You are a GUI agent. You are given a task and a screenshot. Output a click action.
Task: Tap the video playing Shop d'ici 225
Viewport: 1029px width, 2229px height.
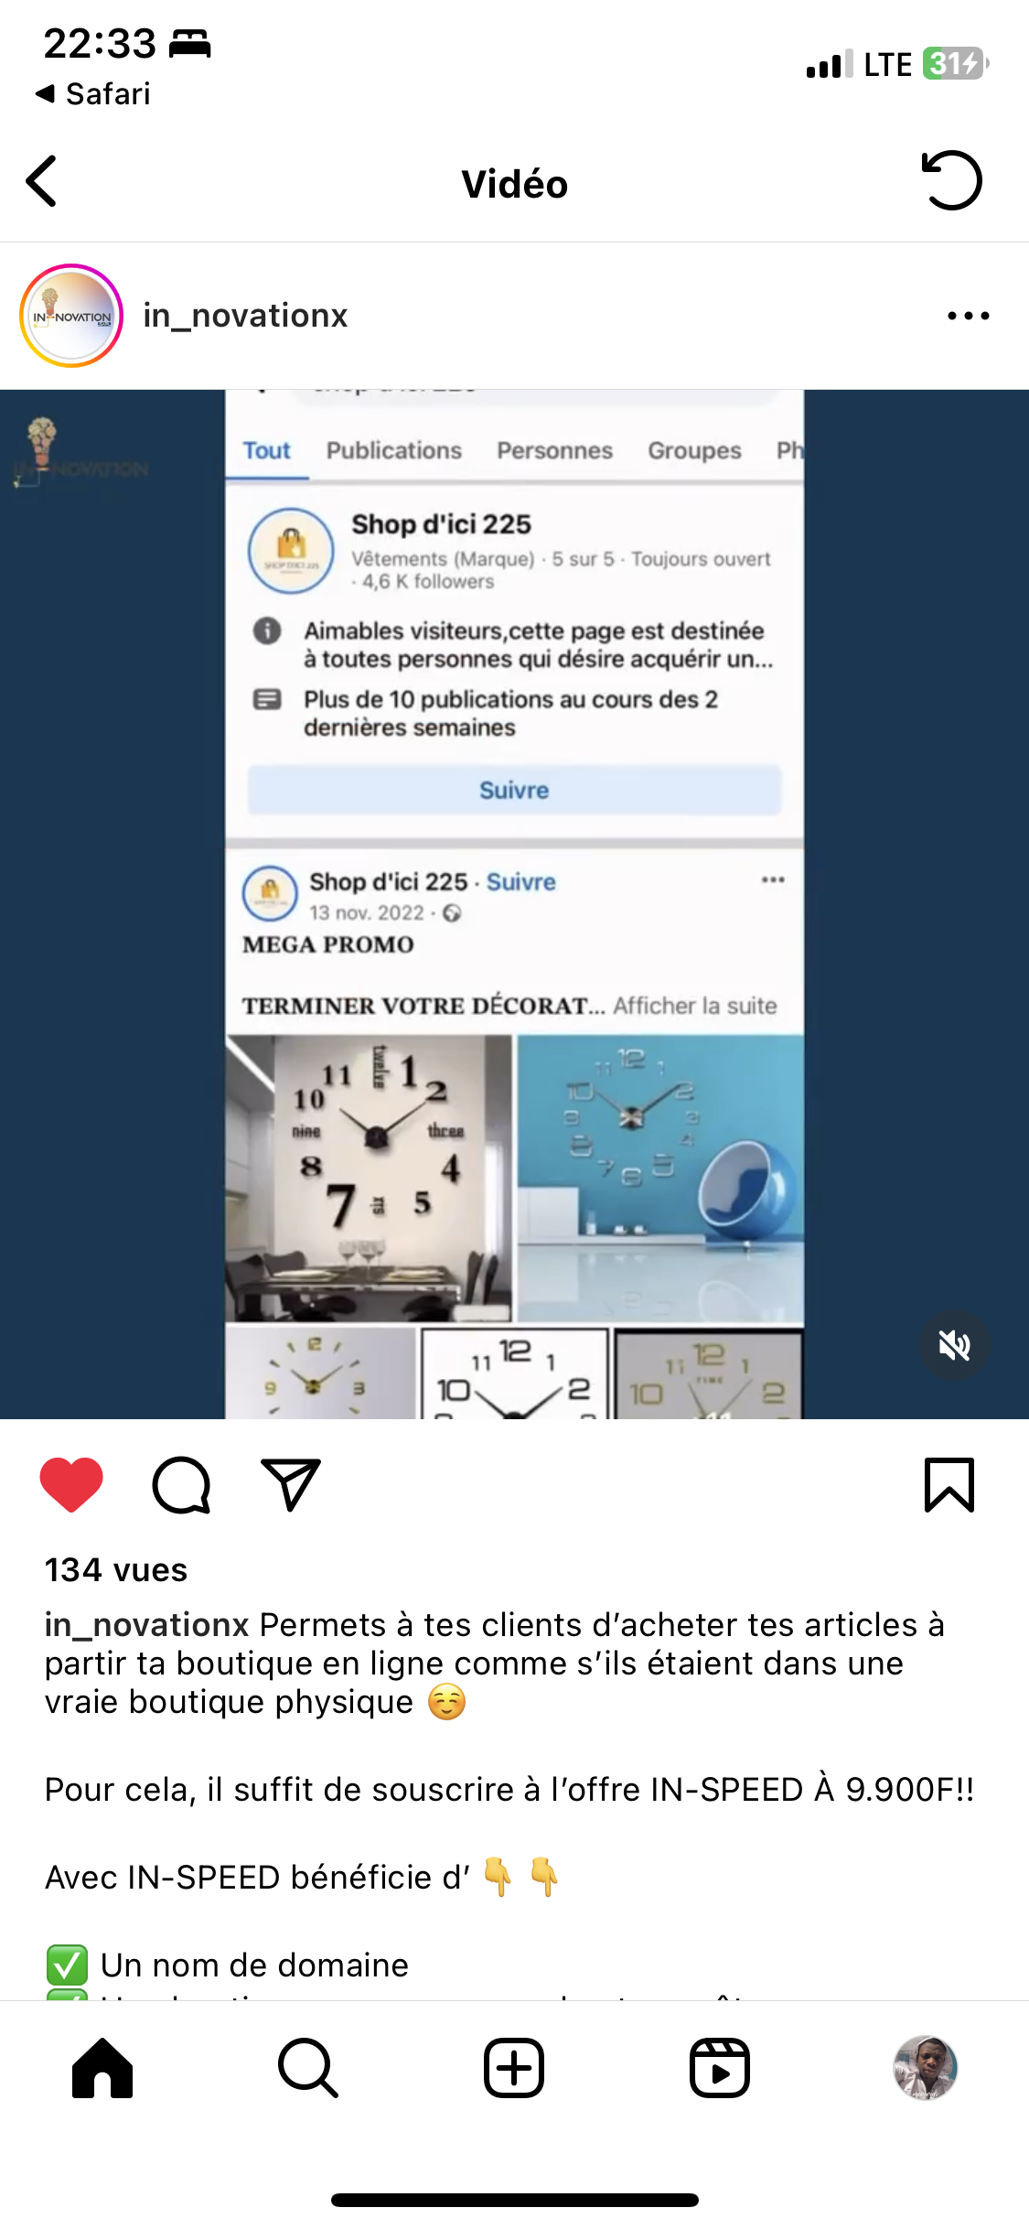click(x=514, y=904)
